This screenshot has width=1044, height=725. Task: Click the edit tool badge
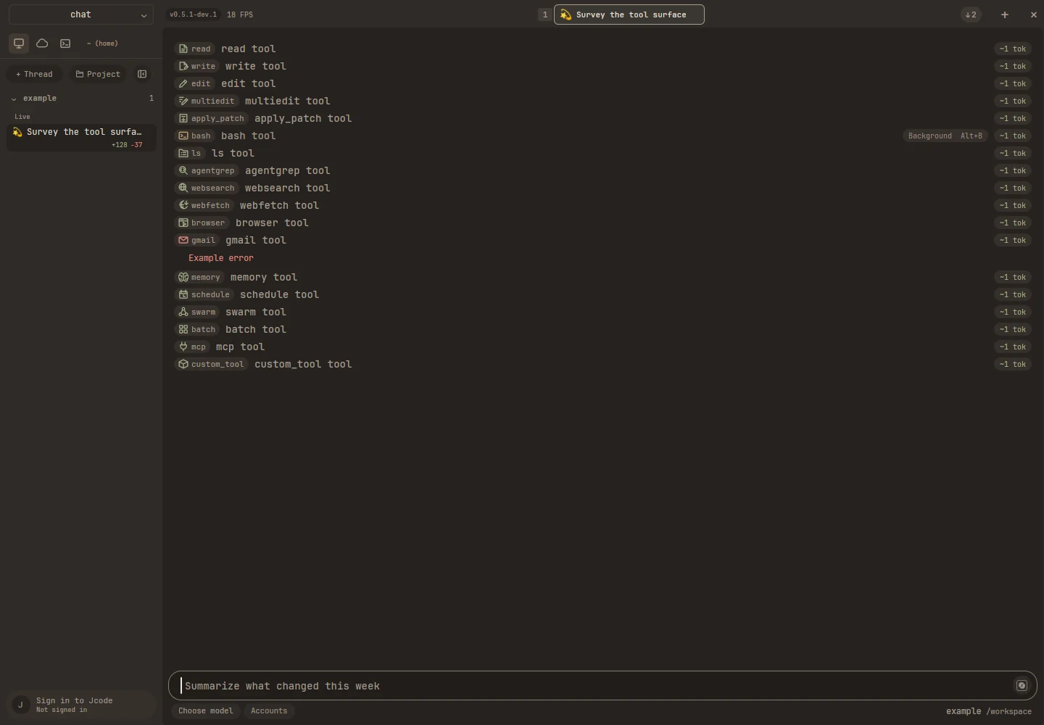click(194, 83)
